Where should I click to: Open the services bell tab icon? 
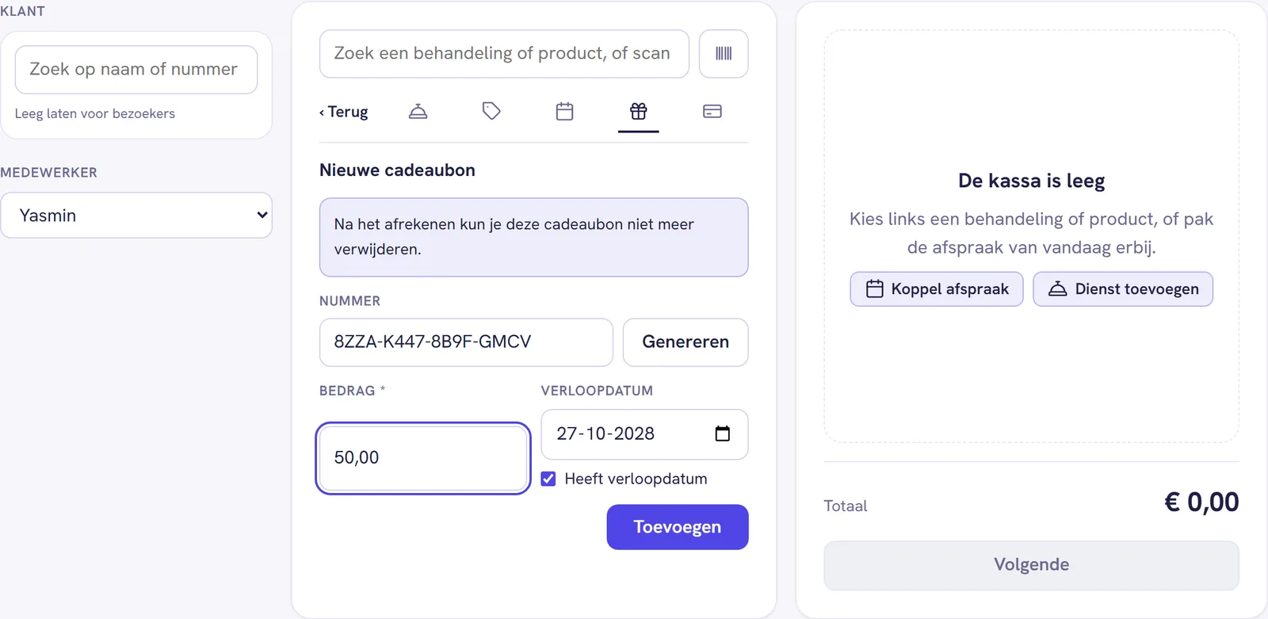[x=418, y=112]
